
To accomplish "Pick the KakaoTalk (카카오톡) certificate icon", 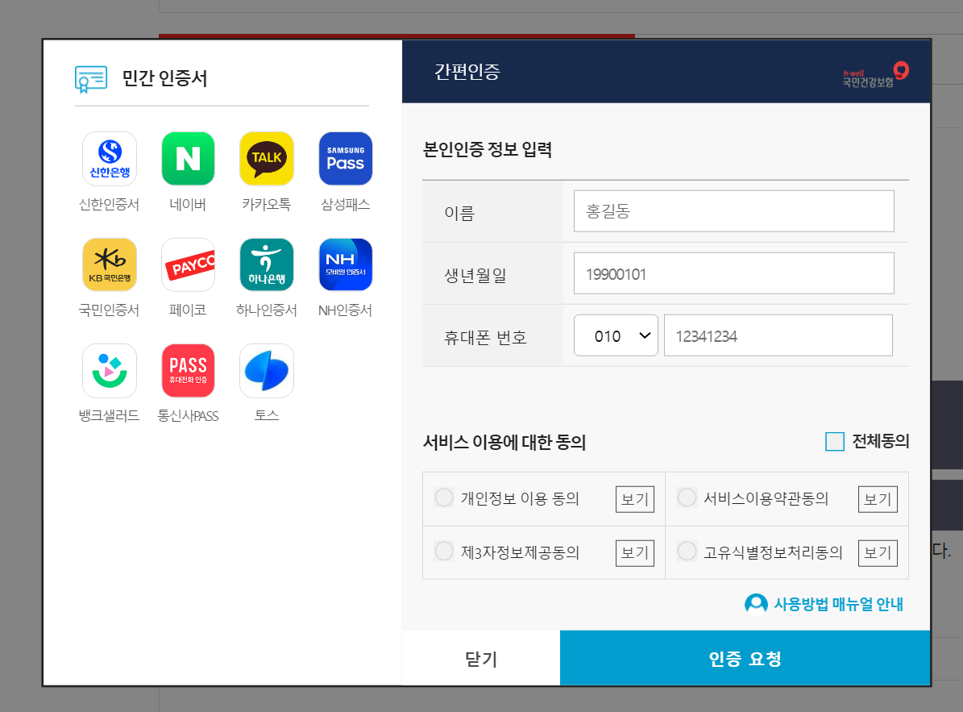I will (x=267, y=159).
